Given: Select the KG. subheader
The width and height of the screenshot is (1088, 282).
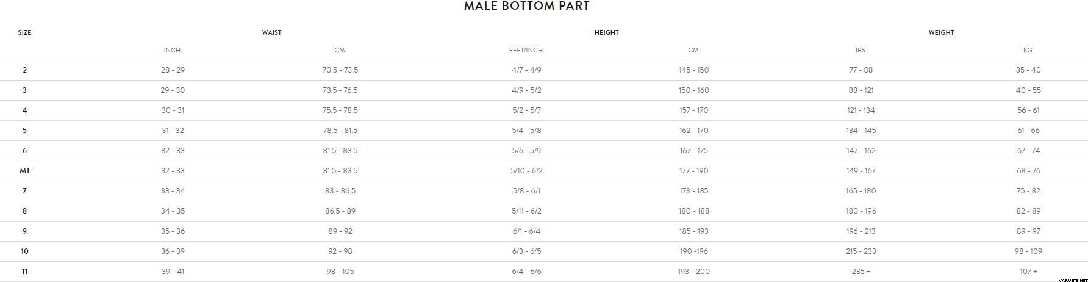Looking at the screenshot, I should [x=1028, y=50].
